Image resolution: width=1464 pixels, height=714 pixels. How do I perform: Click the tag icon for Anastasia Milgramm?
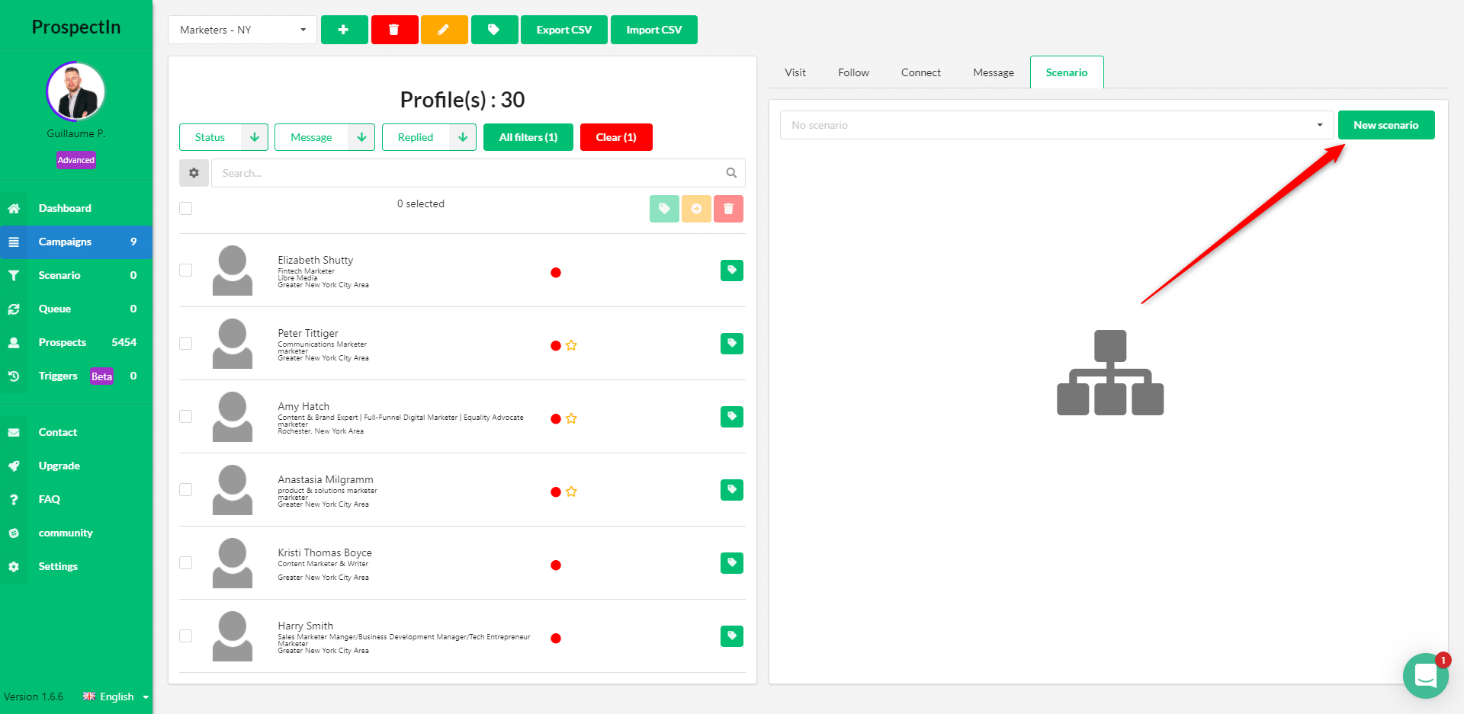click(x=732, y=490)
